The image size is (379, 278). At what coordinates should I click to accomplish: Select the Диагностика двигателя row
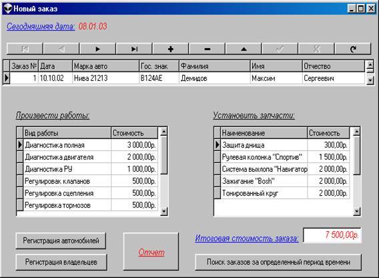tap(91, 157)
